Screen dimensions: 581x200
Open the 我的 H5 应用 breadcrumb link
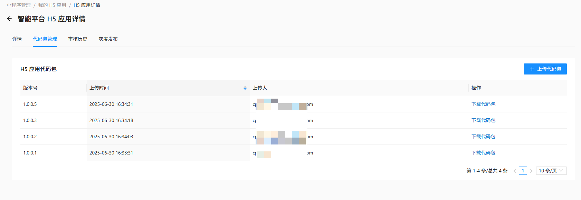click(x=52, y=5)
